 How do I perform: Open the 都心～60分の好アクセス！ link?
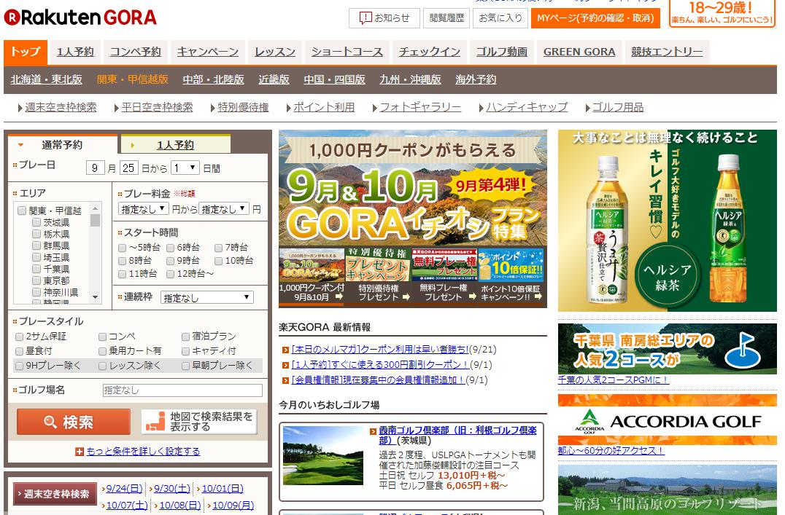click(611, 451)
